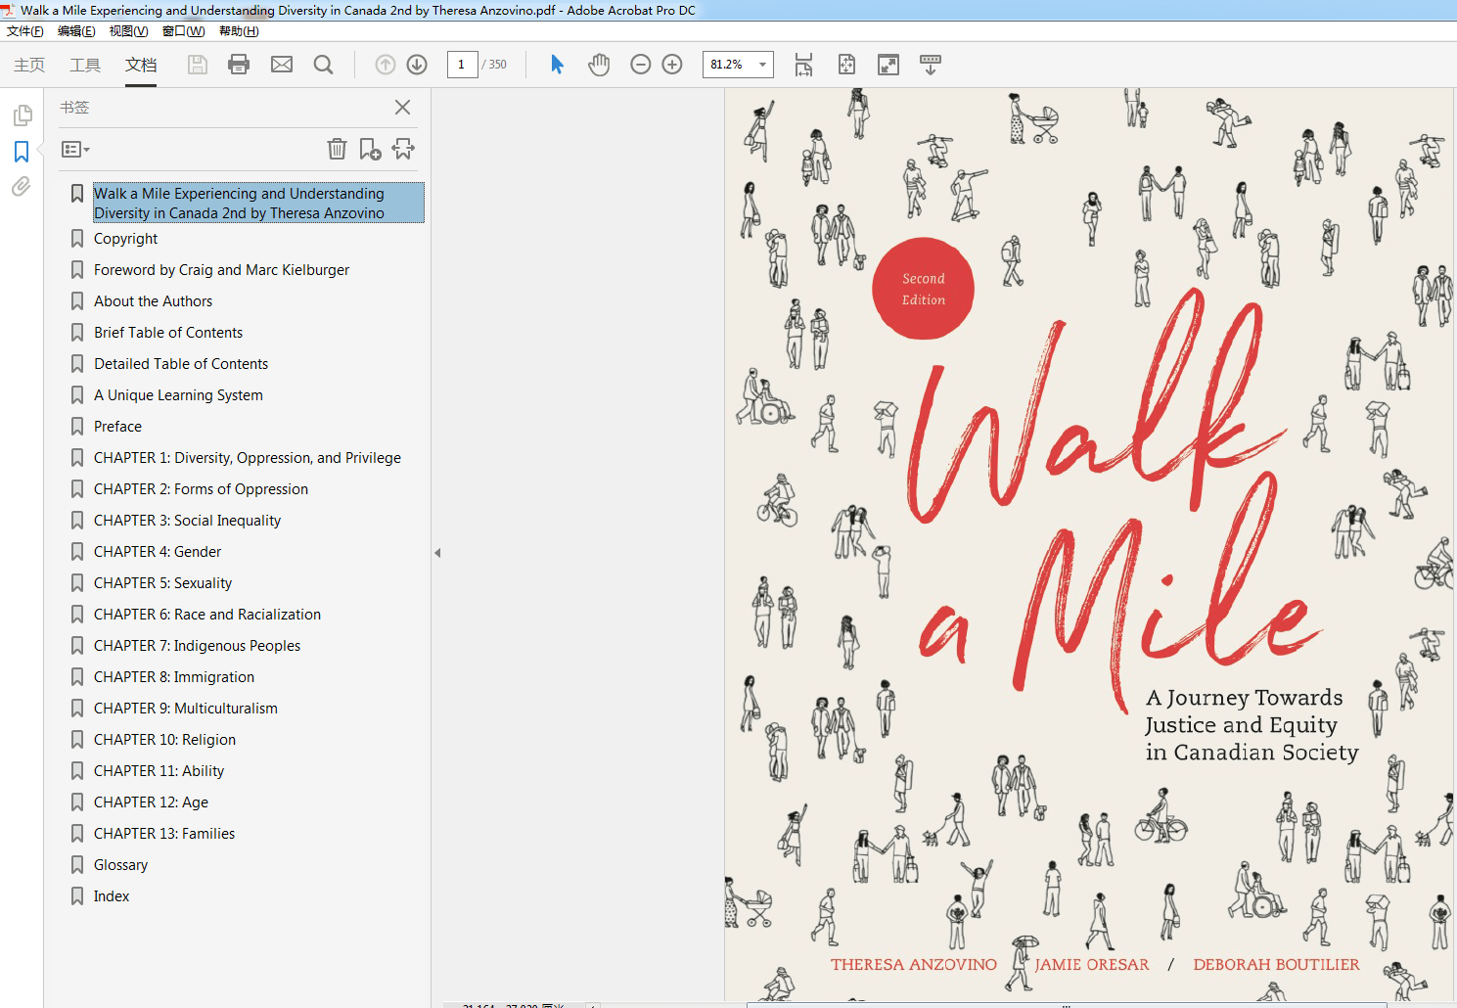Click fit one full page icon
The height and width of the screenshot is (1008, 1457).
846,65
